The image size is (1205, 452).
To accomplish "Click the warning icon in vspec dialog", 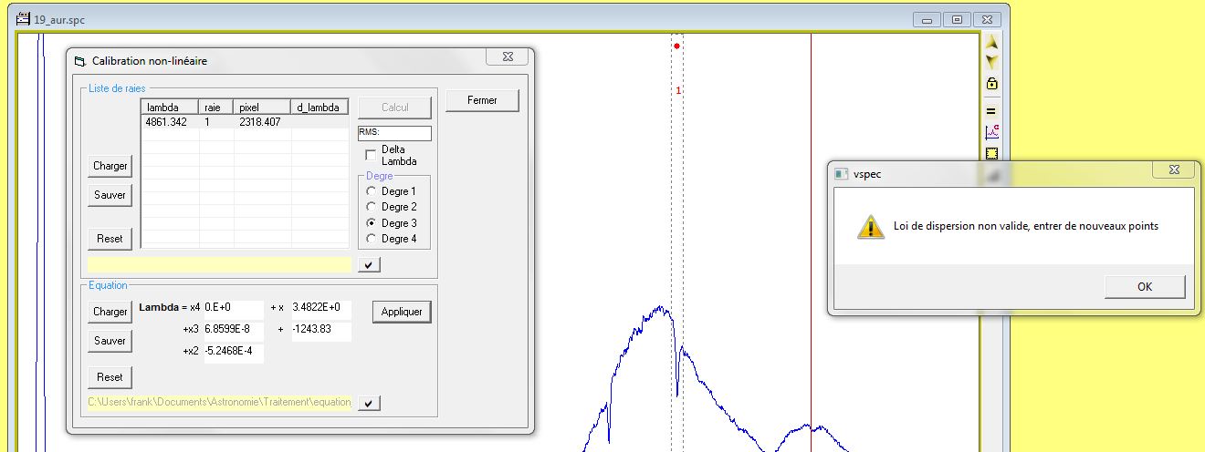I will coord(870,227).
